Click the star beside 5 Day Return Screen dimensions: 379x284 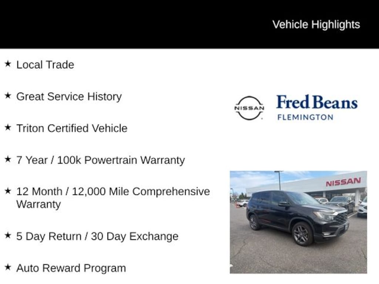[8, 236]
